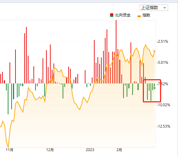
Task: Click the longest green bar inside red highlight box
Action: click(x=151, y=92)
